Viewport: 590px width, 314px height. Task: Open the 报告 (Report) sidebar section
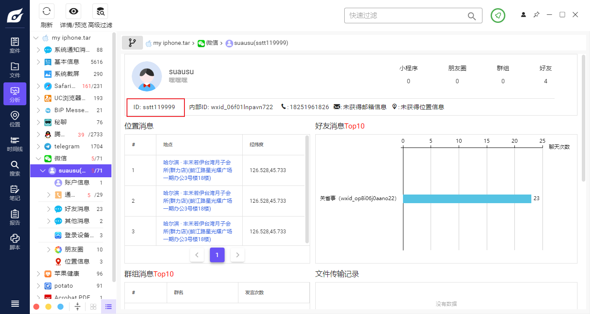(x=15, y=217)
